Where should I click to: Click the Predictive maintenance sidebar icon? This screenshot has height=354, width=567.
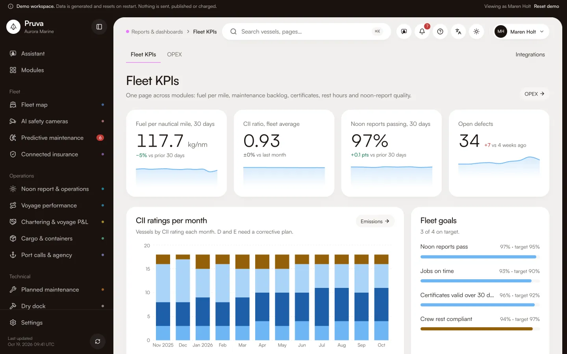13,138
